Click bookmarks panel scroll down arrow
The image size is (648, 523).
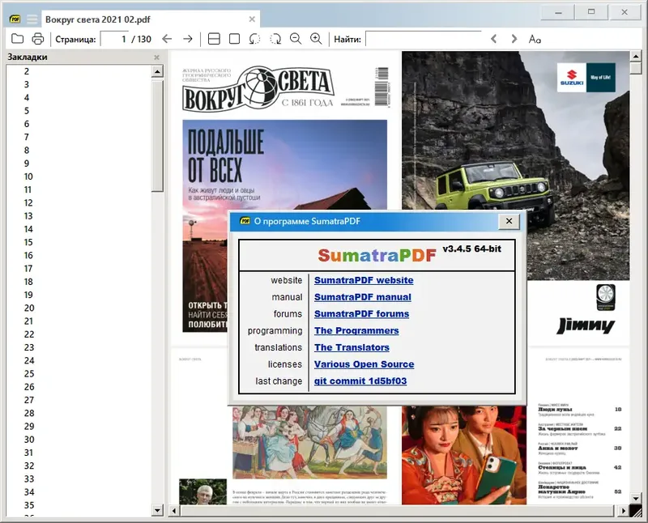click(x=157, y=511)
